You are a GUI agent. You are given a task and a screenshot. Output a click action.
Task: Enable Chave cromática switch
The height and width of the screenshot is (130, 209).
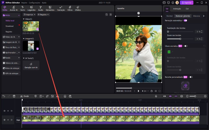(x=186, y=46)
